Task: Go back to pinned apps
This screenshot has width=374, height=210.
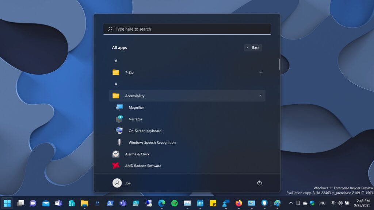Action: point(253,48)
